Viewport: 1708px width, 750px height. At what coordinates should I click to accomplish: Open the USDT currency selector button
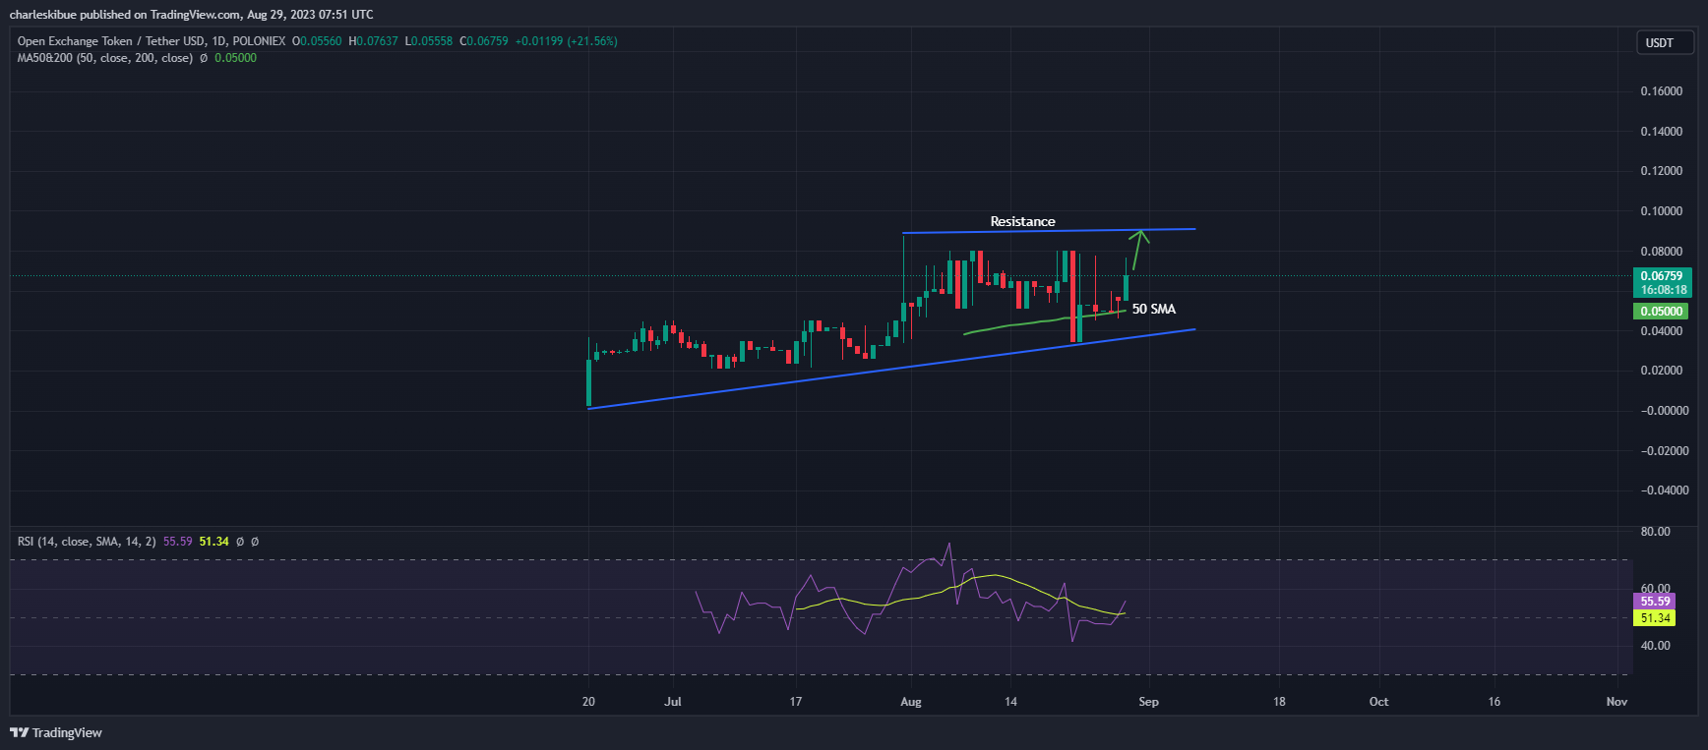(1665, 42)
